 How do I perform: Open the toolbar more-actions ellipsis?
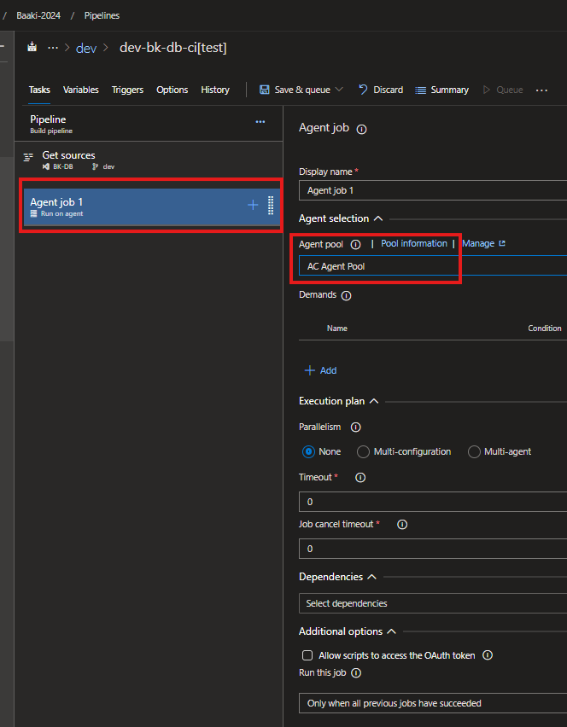click(541, 90)
